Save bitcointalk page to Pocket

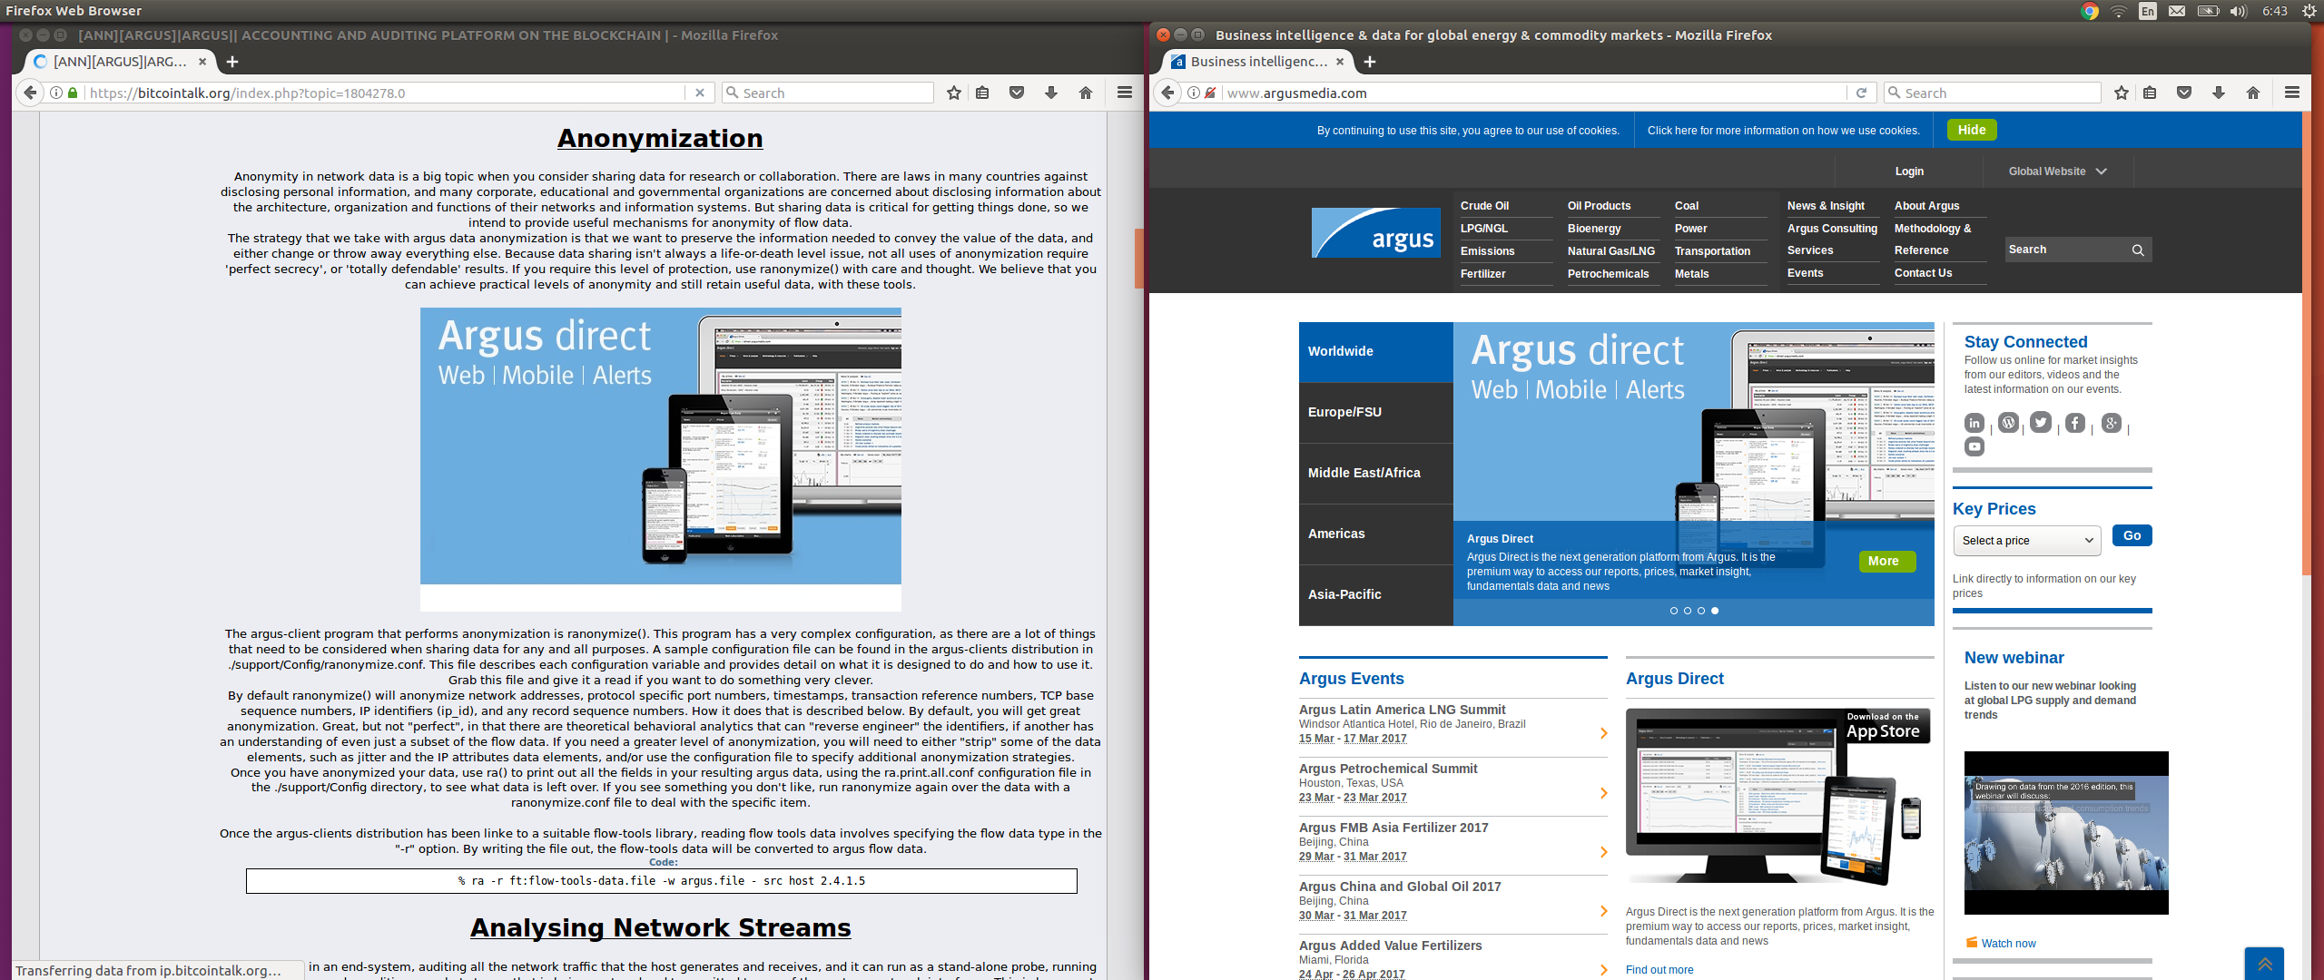click(1017, 93)
